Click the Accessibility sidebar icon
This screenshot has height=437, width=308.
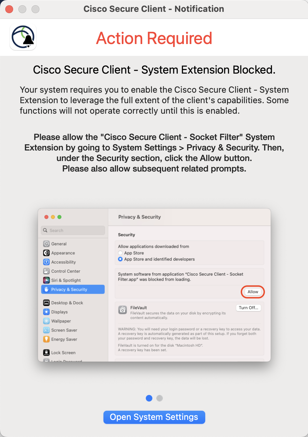[x=46, y=262]
